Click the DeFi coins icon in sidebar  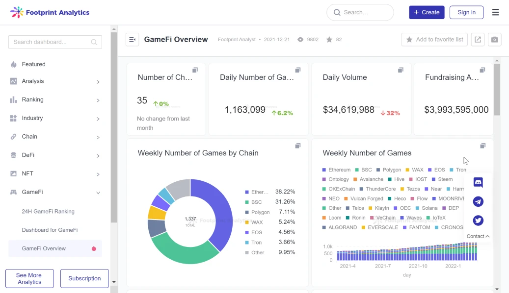click(x=13, y=155)
